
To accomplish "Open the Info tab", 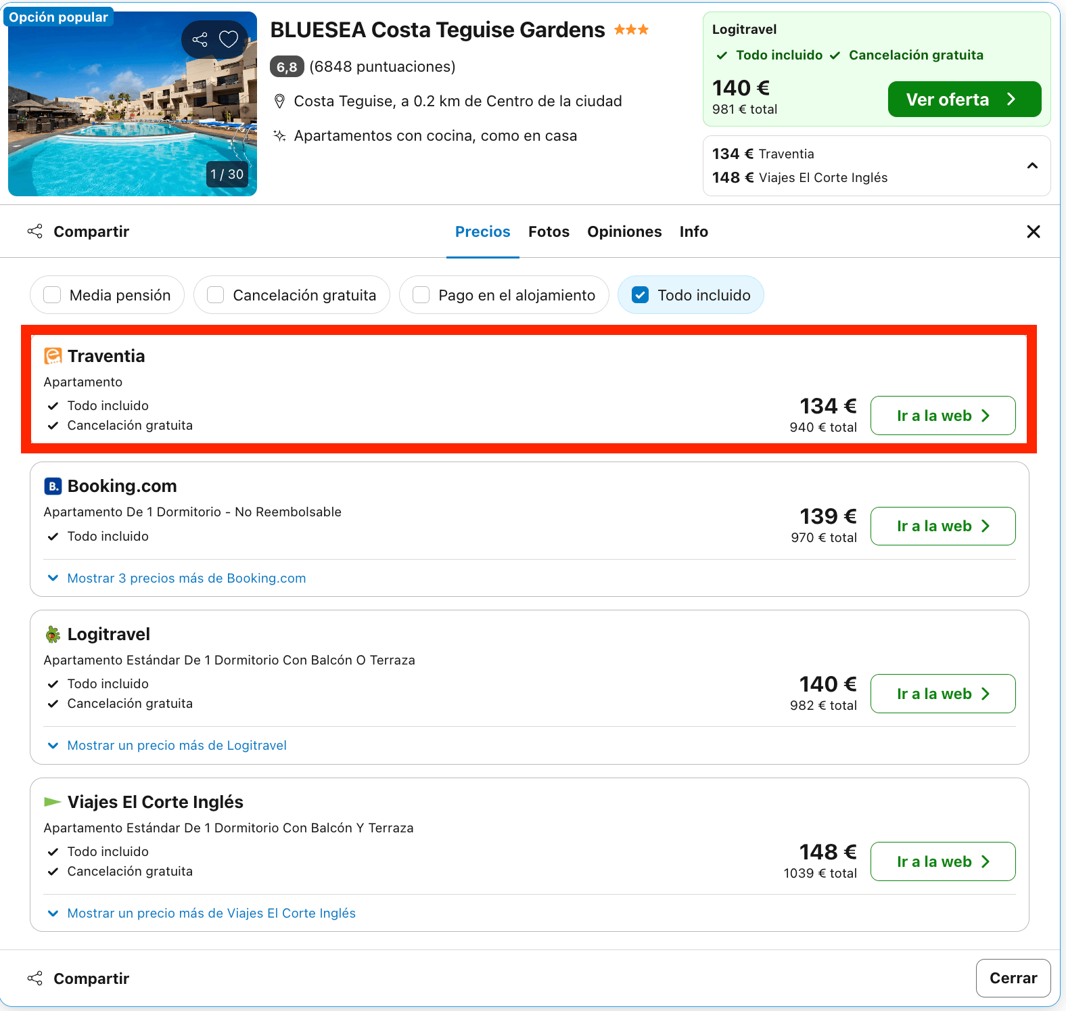I will tap(694, 231).
